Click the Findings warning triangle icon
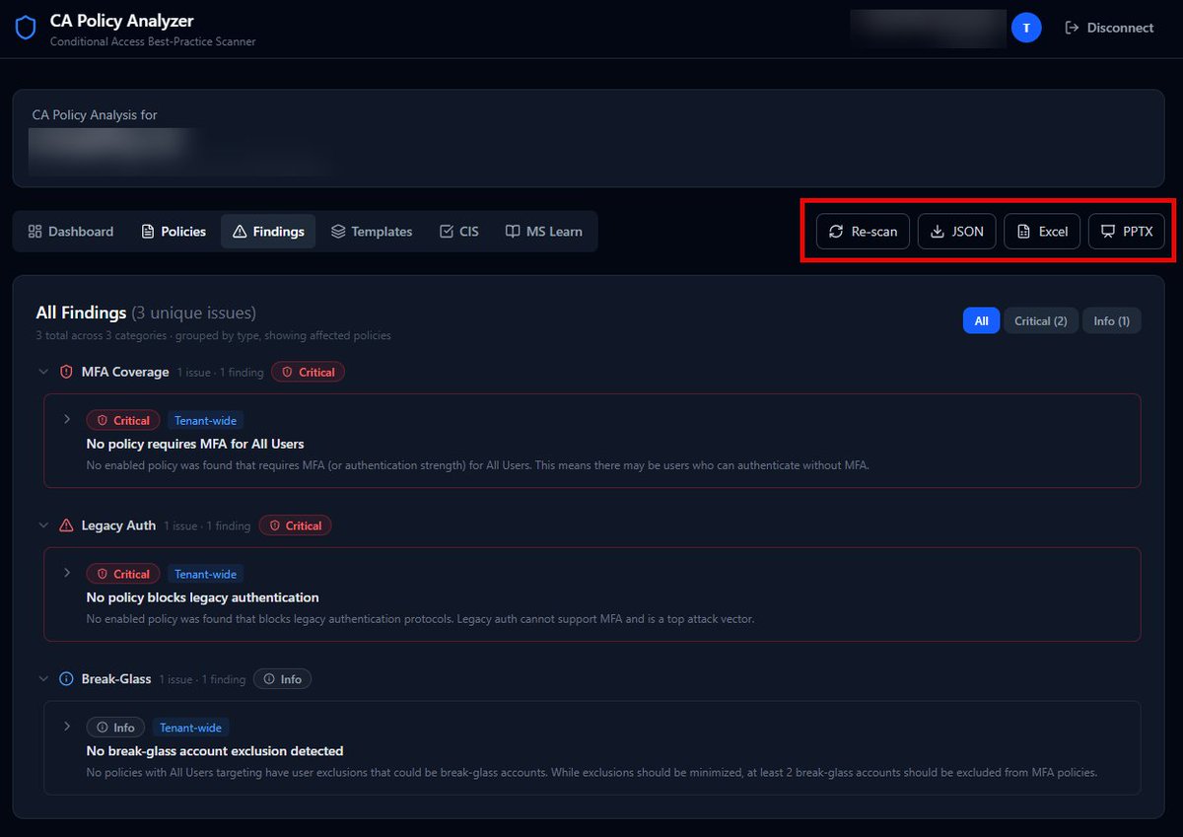The height and width of the screenshot is (837, 1183). (240, 232)
